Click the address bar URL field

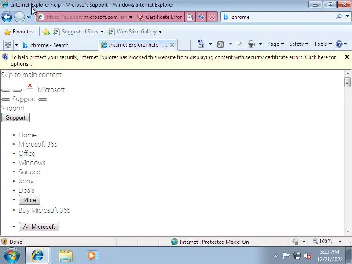(86, 17)
